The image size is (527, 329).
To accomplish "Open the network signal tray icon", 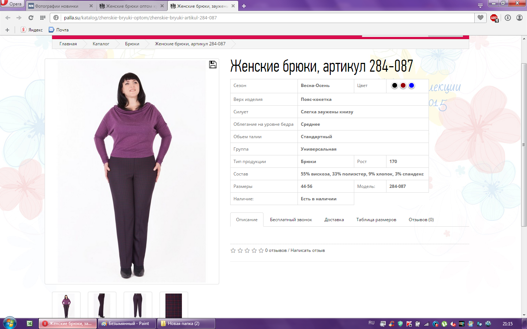I will [427, 324].
